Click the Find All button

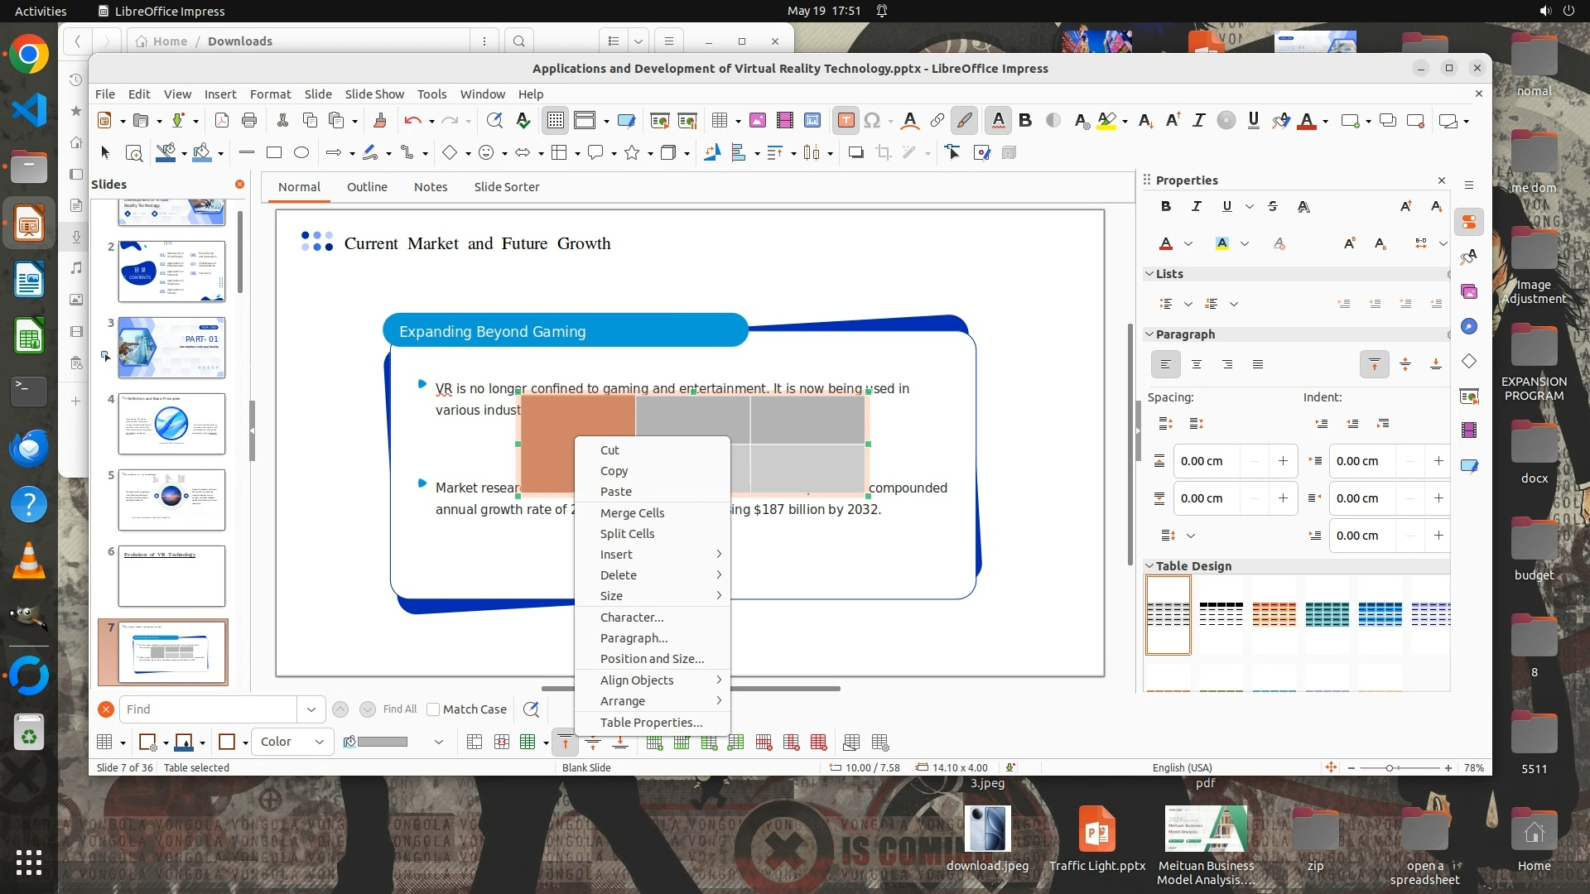[x=399, y=709]
